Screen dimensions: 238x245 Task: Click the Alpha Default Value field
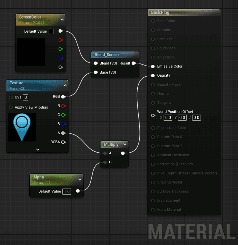click(x=67, y=191)
